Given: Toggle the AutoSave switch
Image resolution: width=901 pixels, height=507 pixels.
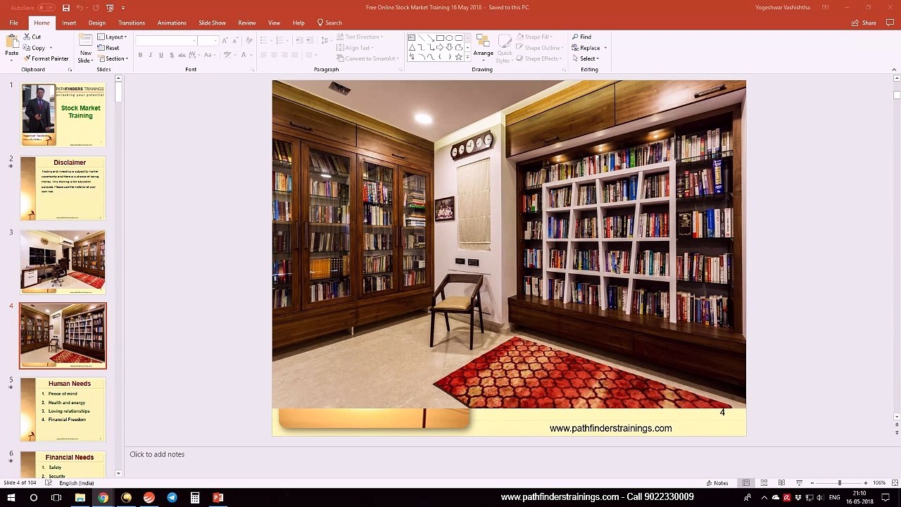Looking at the screenshot, I should click(x=46, y=8).
